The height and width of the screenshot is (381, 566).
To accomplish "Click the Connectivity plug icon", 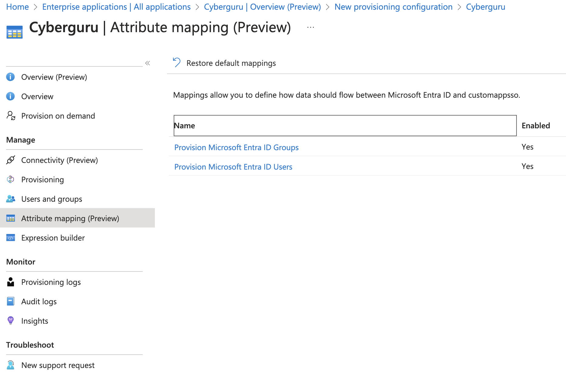I will tap(11, 160).
